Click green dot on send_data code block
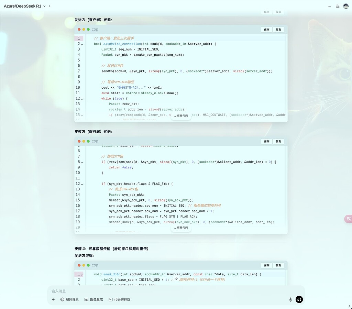 point(88,265)
